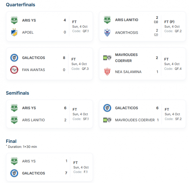Click Aris Lanitio crest in quarterfinal QF.2
The height and width of the screenshot is (183, 189).
pos(107,20)
